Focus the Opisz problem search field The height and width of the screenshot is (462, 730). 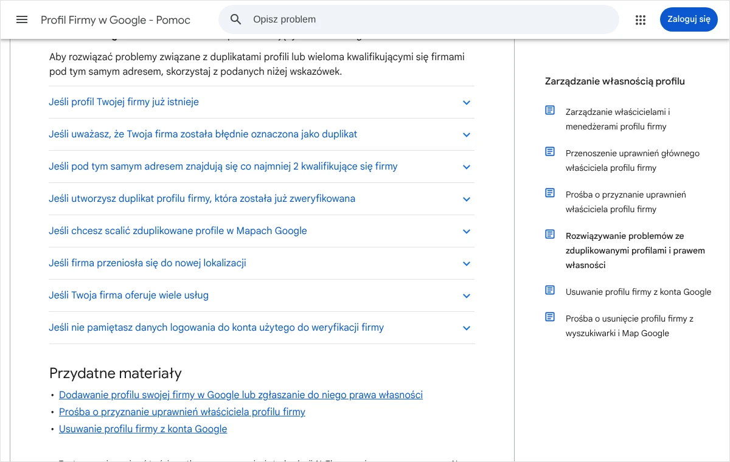419,19
